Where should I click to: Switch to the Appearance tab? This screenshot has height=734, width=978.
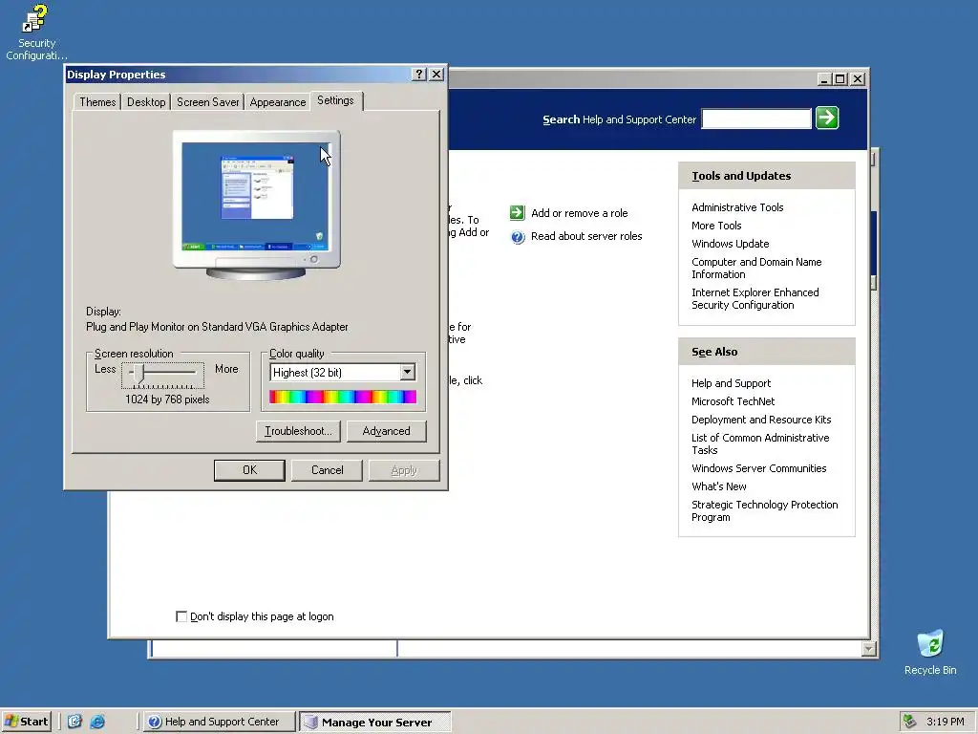tap(278, 101)
